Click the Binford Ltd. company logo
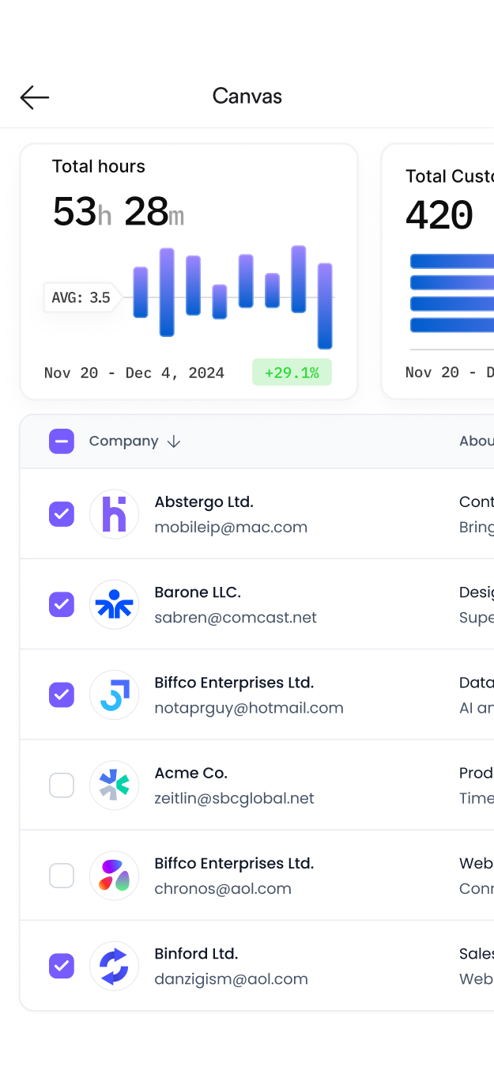Viewport: 494px width, 1071px height. [x=114, y=966]
